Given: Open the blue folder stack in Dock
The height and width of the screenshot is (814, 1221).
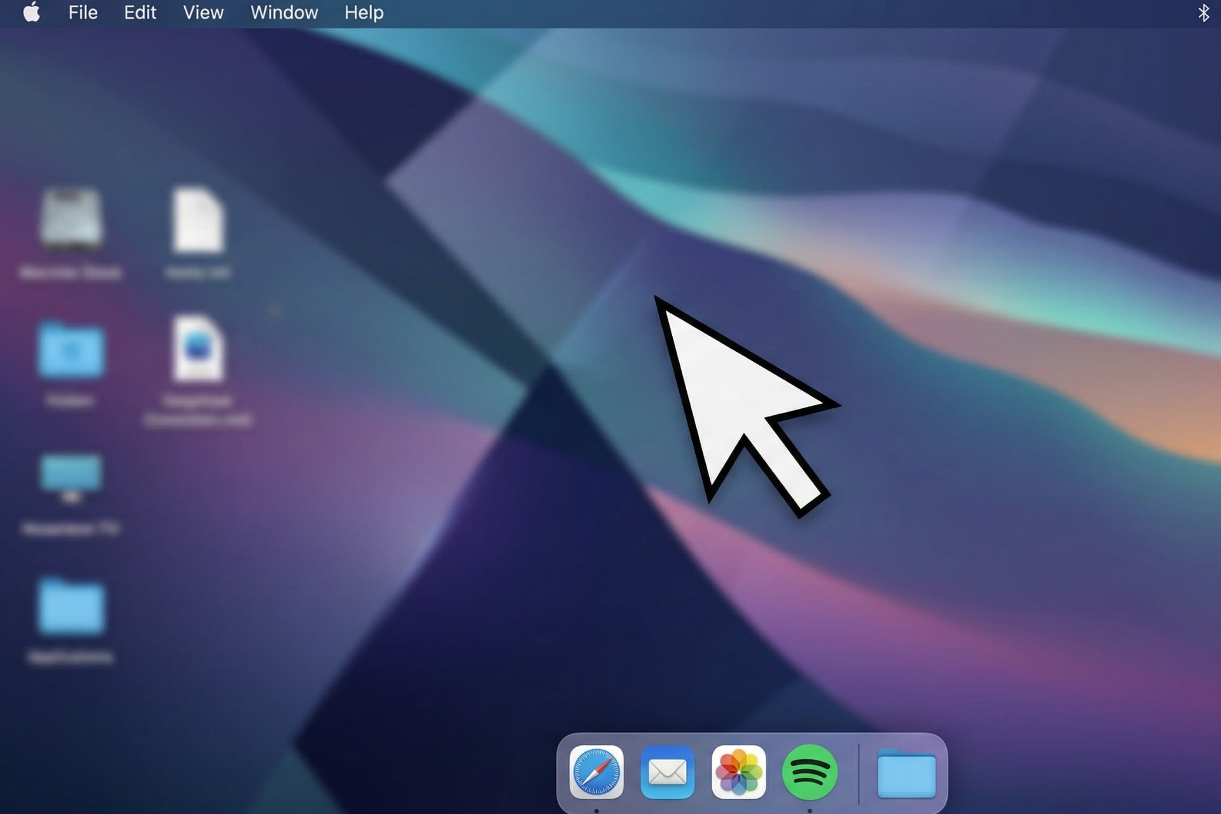Looking at the screenshot, I should point(906,773).
